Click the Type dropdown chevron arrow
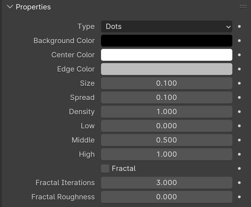This screenshot has height=207, width=251. click(x=228, y=27)
